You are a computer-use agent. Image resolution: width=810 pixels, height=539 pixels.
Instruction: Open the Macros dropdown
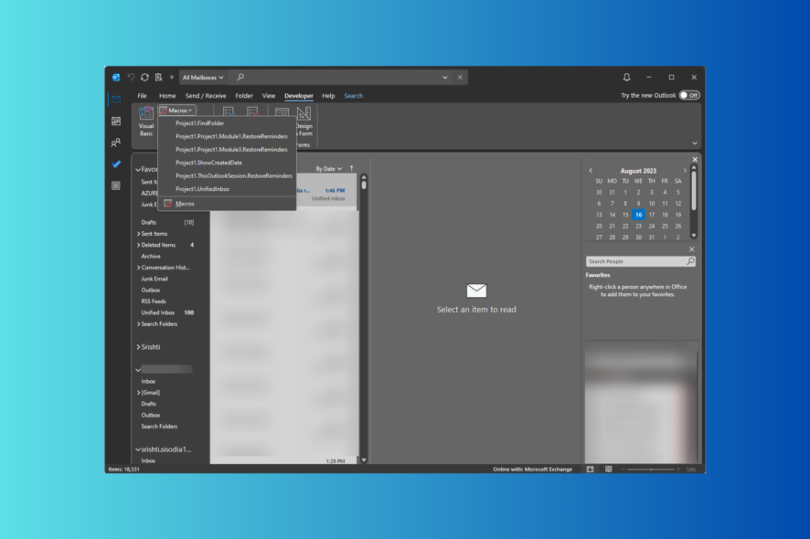click(x=178, y=110)
